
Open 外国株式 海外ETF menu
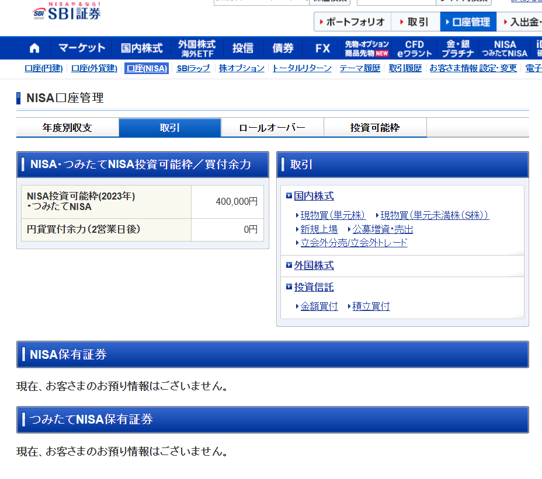pyautogui.click(x=197, y=48)
